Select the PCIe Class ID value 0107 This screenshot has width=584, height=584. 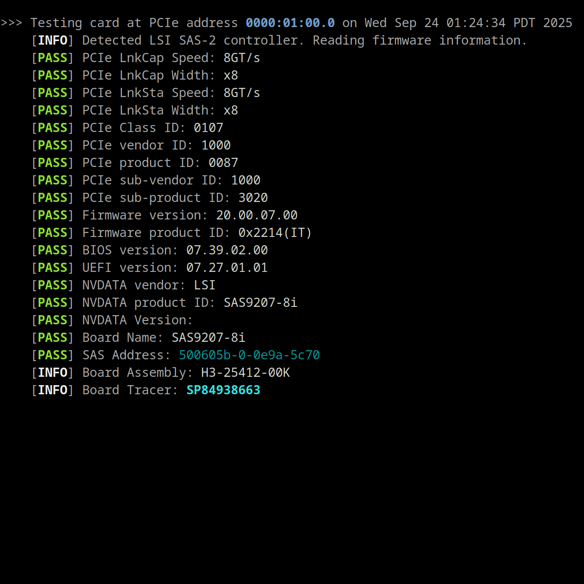pyautogui.click(x=209, y=128)
